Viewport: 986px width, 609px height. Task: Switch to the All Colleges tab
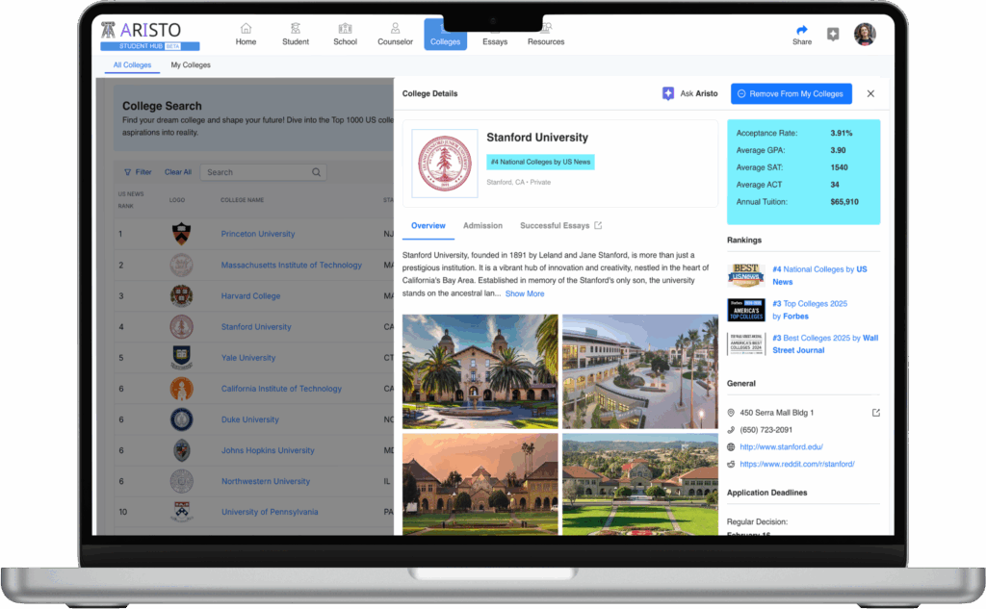pos(132,64)
